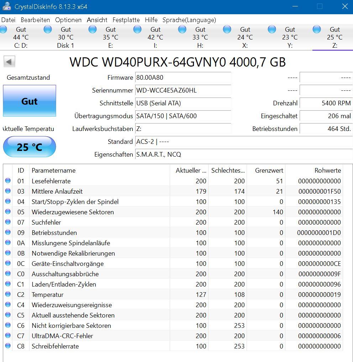Click health status orb for C: D: disk
Screen dimensions: 353x362
tap(3, 29)
